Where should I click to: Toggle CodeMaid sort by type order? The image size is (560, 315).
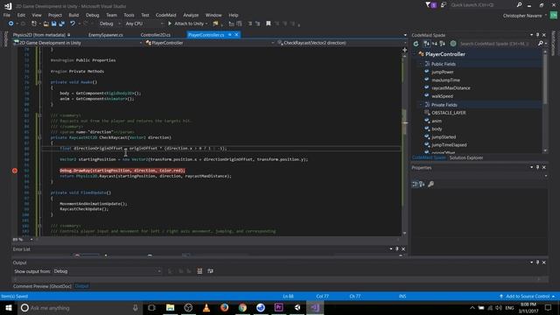434,44
